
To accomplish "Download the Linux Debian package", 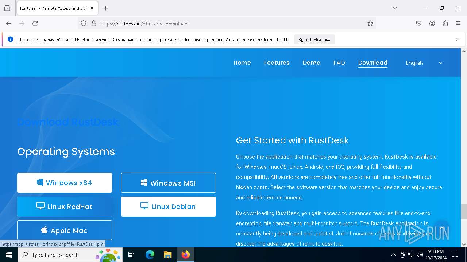I will (169, 206).
